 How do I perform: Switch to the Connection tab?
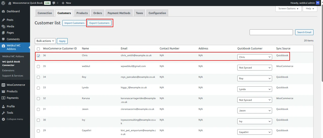click(45, 13)
